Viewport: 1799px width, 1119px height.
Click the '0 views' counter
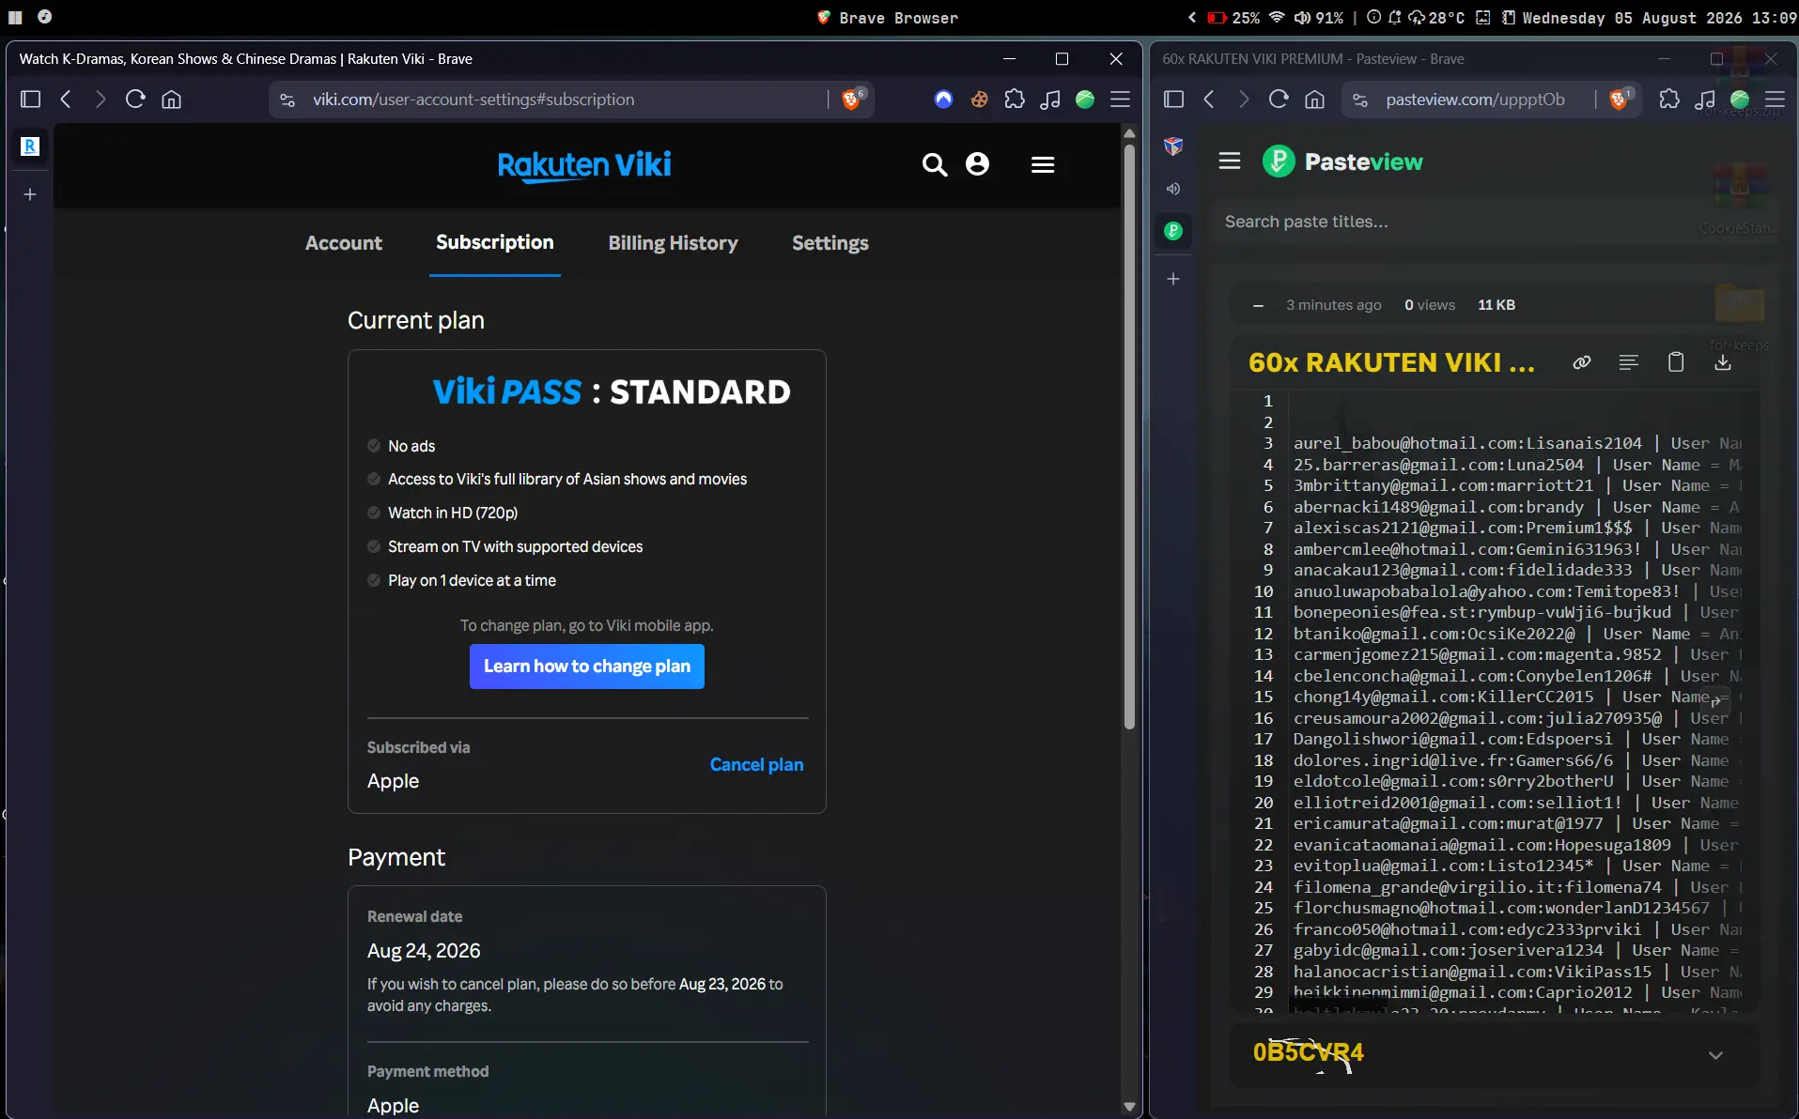(1430, 305)
